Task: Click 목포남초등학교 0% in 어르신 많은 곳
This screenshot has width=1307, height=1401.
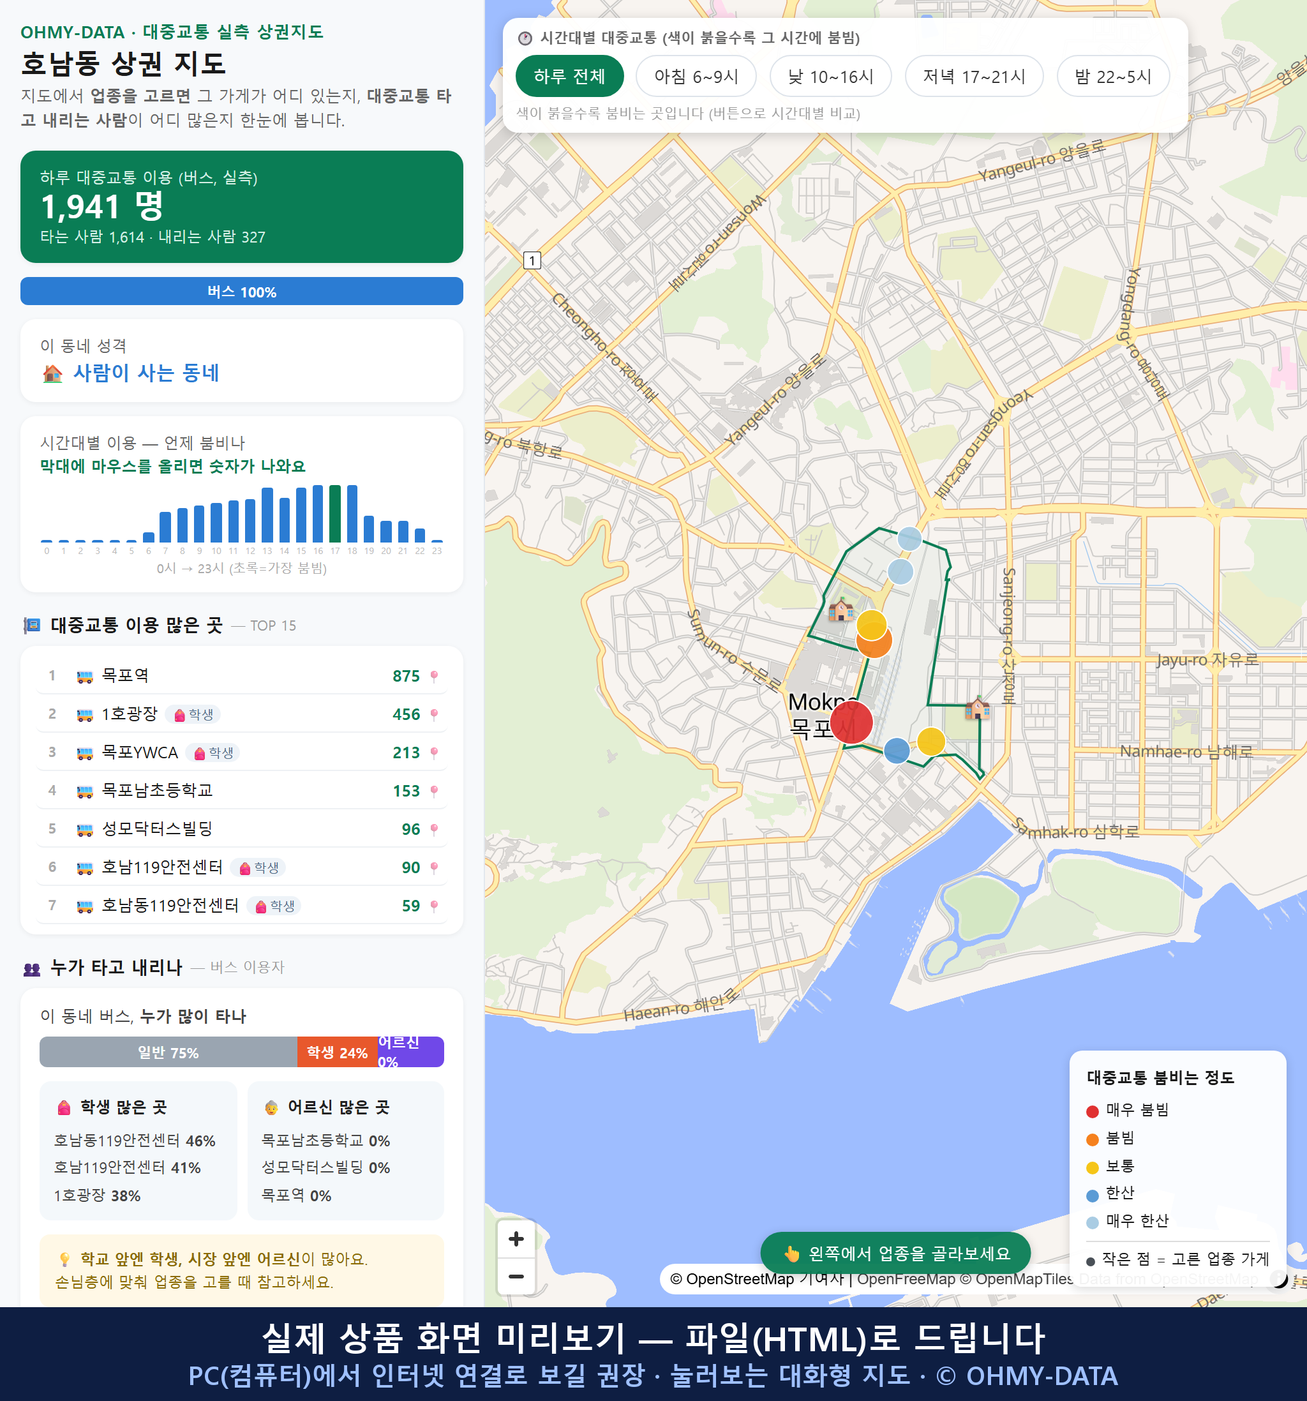Action: pos(325,1141)
